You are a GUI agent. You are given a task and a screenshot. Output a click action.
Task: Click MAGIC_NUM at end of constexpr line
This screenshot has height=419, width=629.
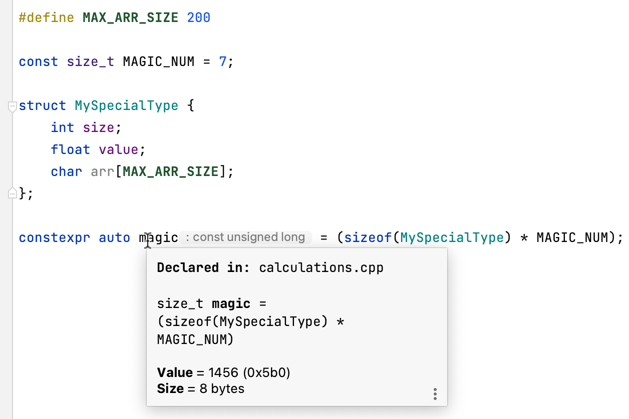(x=572, y=237)
